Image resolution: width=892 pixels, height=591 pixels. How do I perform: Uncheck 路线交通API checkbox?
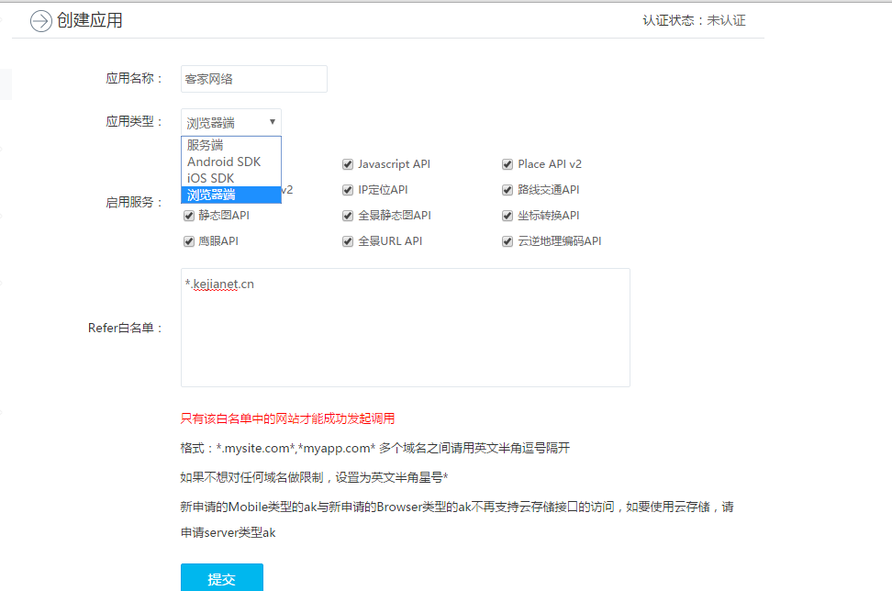[507, 190]
